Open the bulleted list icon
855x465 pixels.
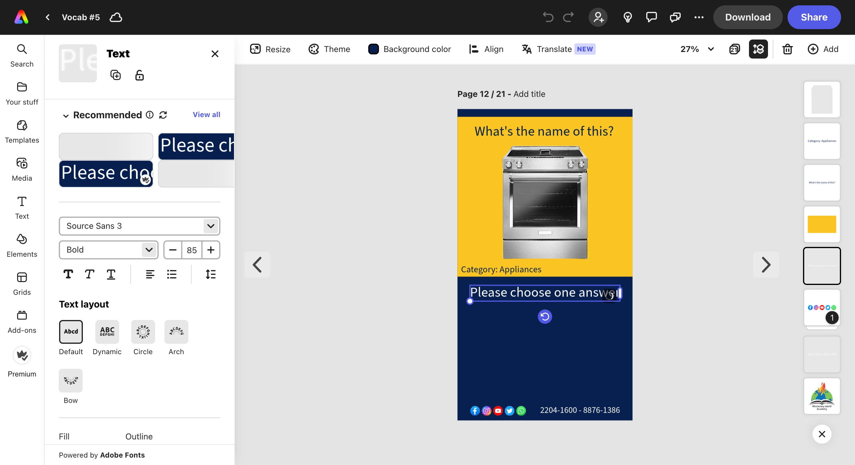(172, 274)
